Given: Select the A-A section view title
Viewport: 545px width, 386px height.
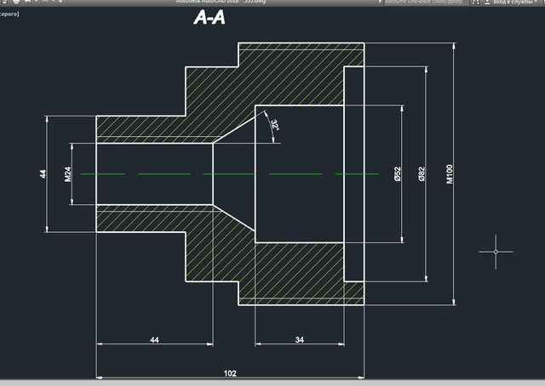Looking at the screenshot, I should (x=209, y=18).
